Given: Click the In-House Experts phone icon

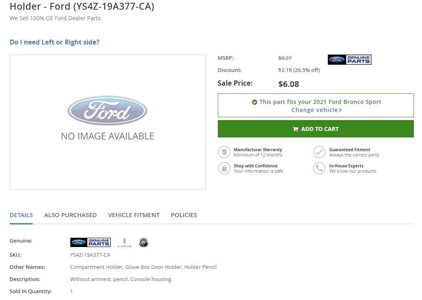Looking at the screenshot, I should coord(319,168).
